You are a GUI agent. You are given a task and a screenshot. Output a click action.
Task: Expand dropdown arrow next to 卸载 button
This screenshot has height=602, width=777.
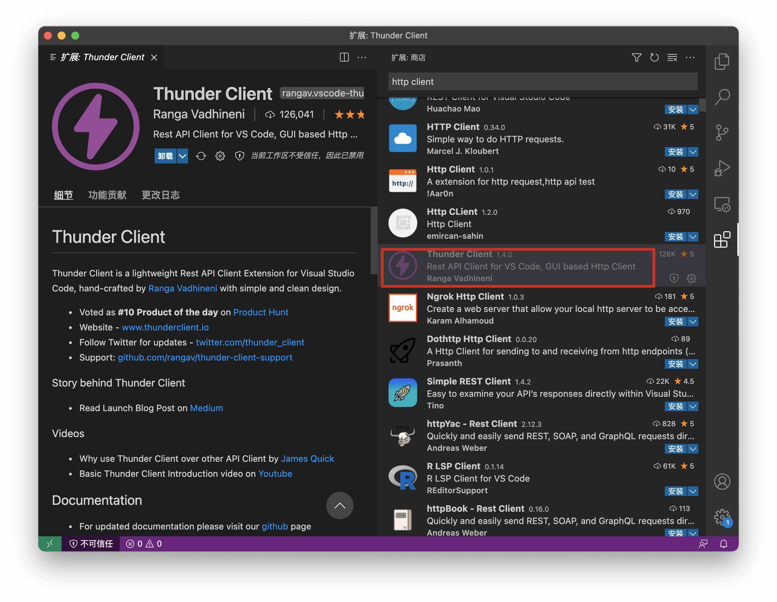(183, 156)
